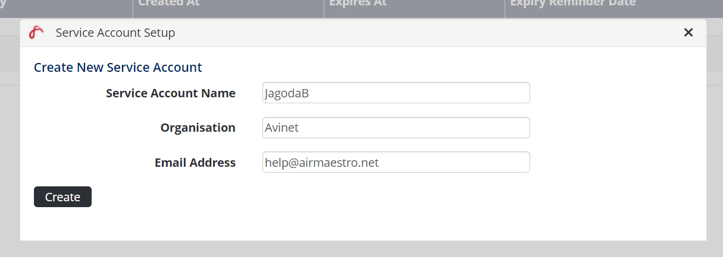Click the partially visible first column header
Image resolution: width=723 pixels, height=257 pixels.
pyautogui.click(x=60, y=5)
